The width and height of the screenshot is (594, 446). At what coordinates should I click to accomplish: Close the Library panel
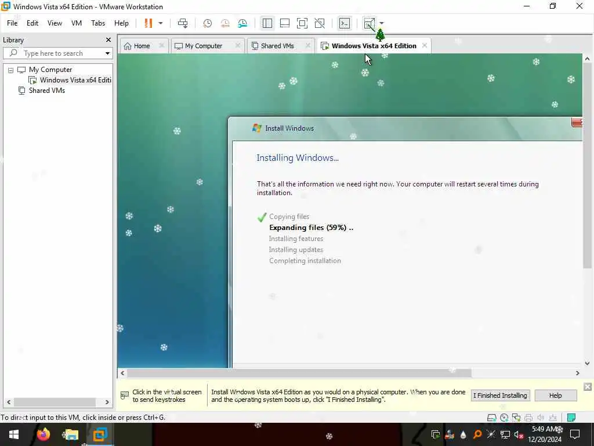click(x=108, y=40)
